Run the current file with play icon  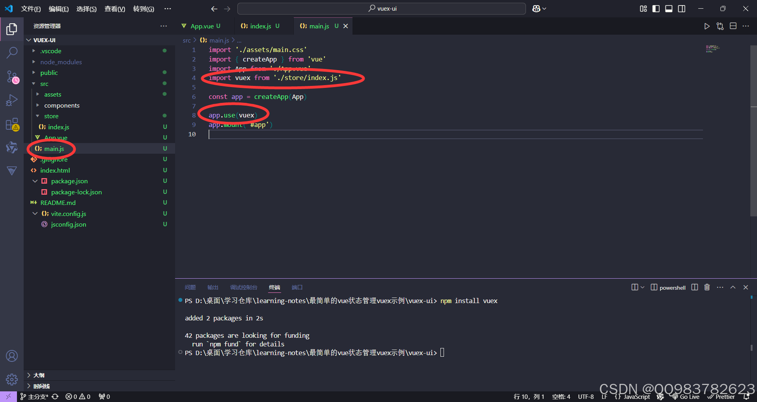tap(707, 26)
